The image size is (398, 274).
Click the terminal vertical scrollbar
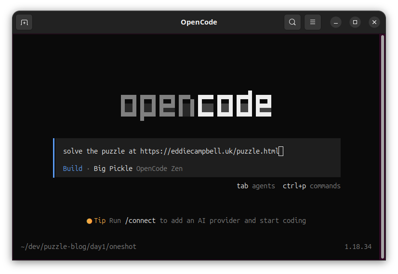[x=383, y=147]
